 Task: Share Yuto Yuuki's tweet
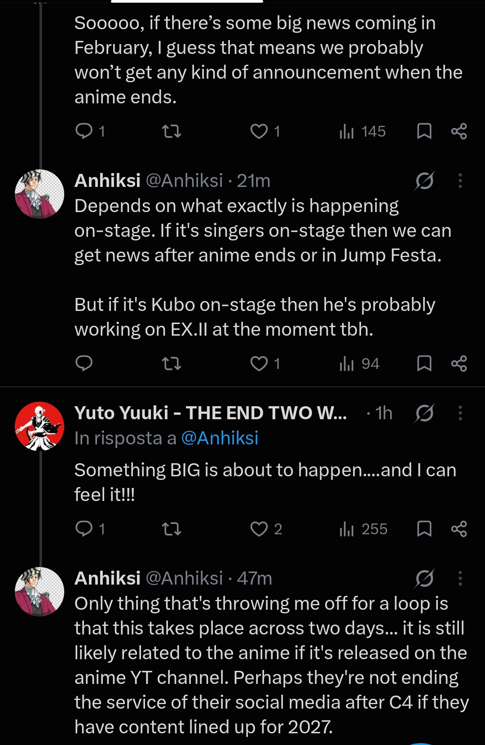(459, 529)
